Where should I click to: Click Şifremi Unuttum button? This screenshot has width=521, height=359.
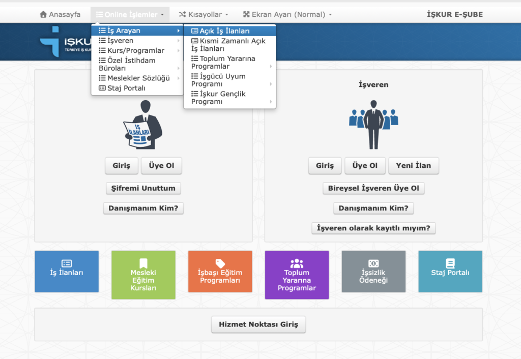coord(143,188)
